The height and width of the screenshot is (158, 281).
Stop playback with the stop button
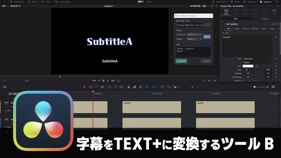(x=104, y=81)
